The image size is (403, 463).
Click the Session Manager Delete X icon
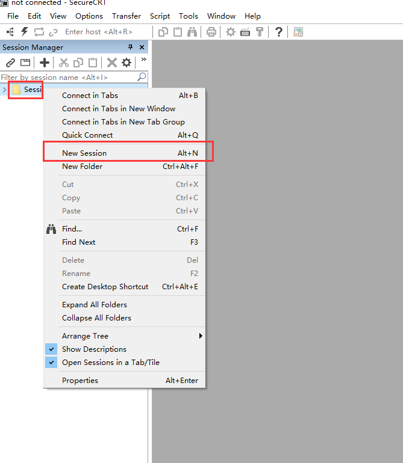coord(112,63)
